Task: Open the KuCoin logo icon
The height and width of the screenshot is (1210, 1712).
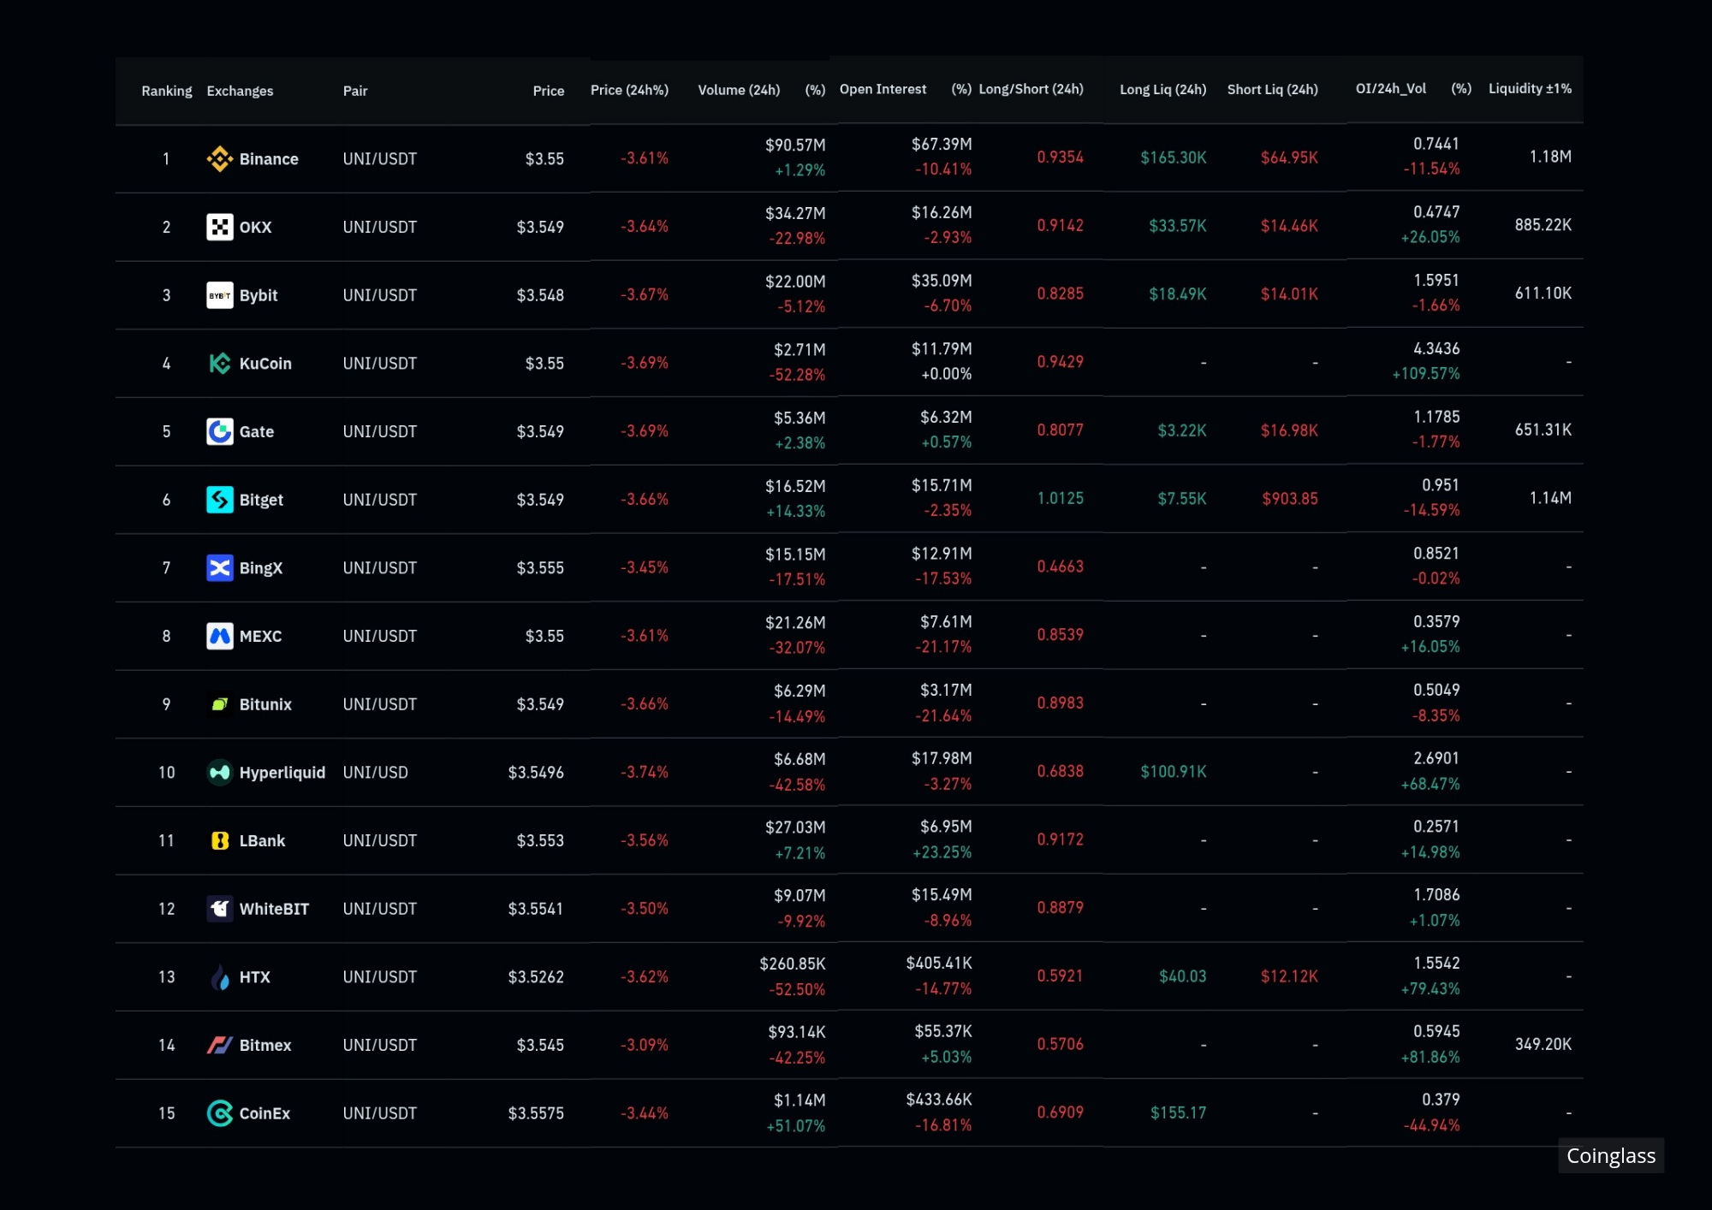Action: (x=220, y=364)
